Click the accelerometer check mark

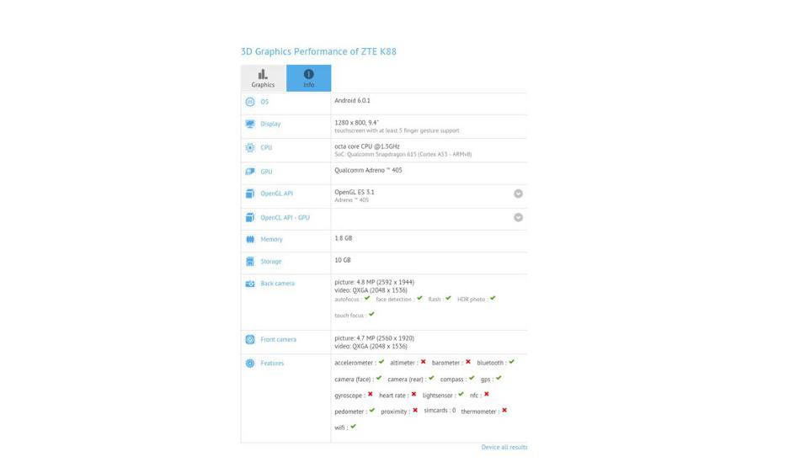381,362
